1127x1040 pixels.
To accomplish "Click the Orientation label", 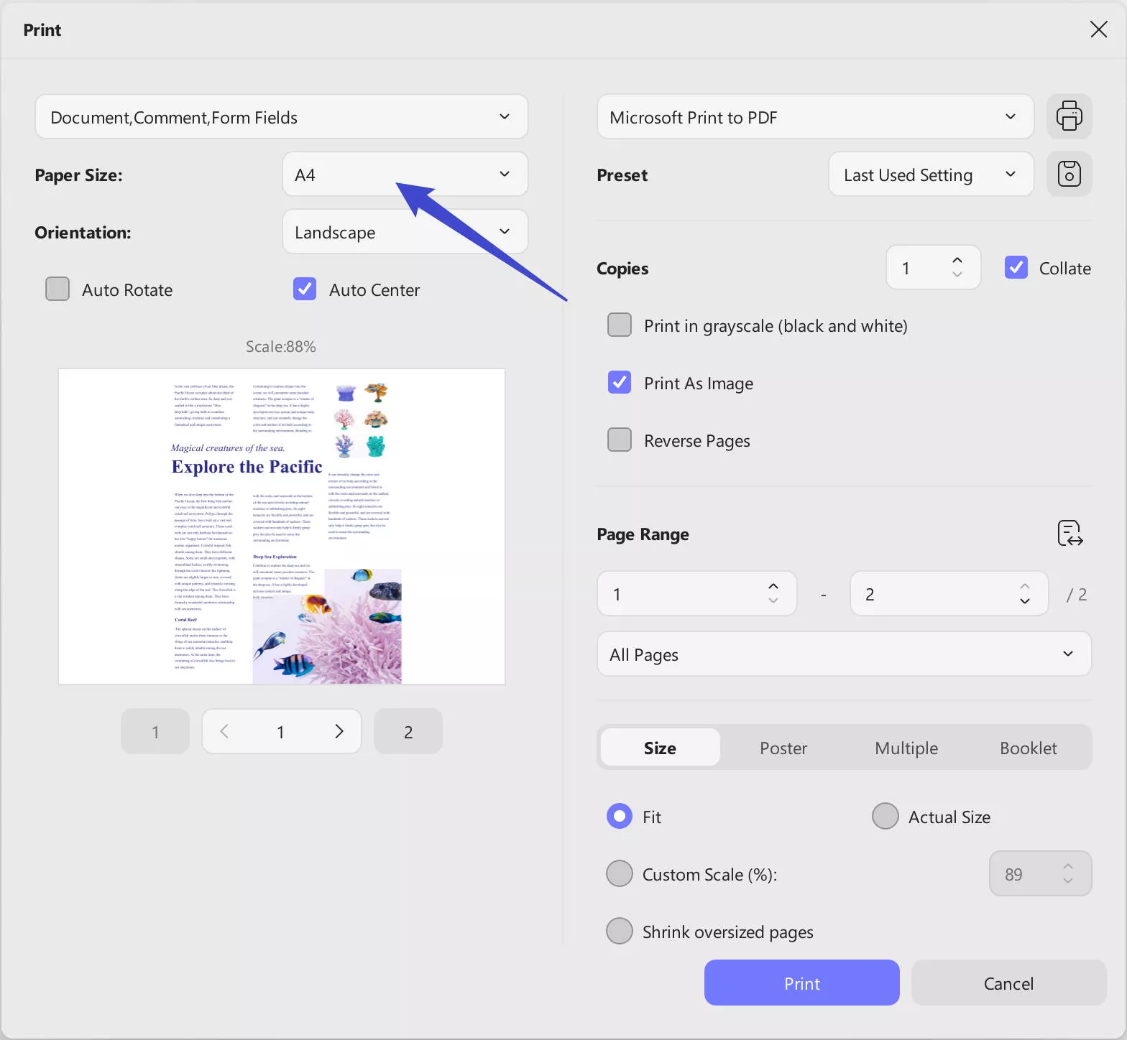I will click(83, 232).
